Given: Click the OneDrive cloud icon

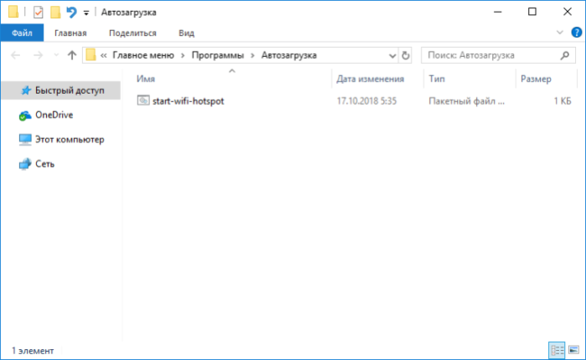Looking at the screenshot, I should pyautogui.click(x=24, y=116).
